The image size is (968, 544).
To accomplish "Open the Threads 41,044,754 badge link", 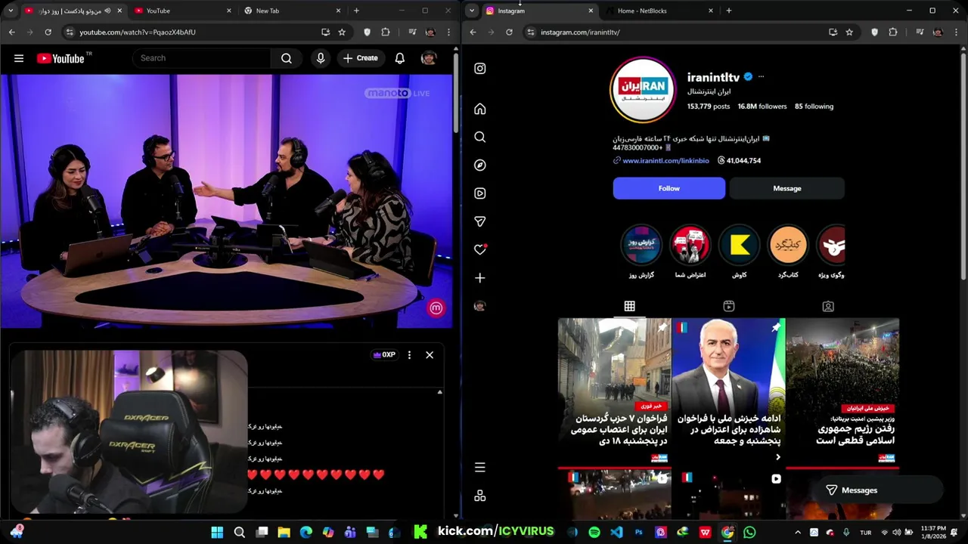I will point(739,161).
